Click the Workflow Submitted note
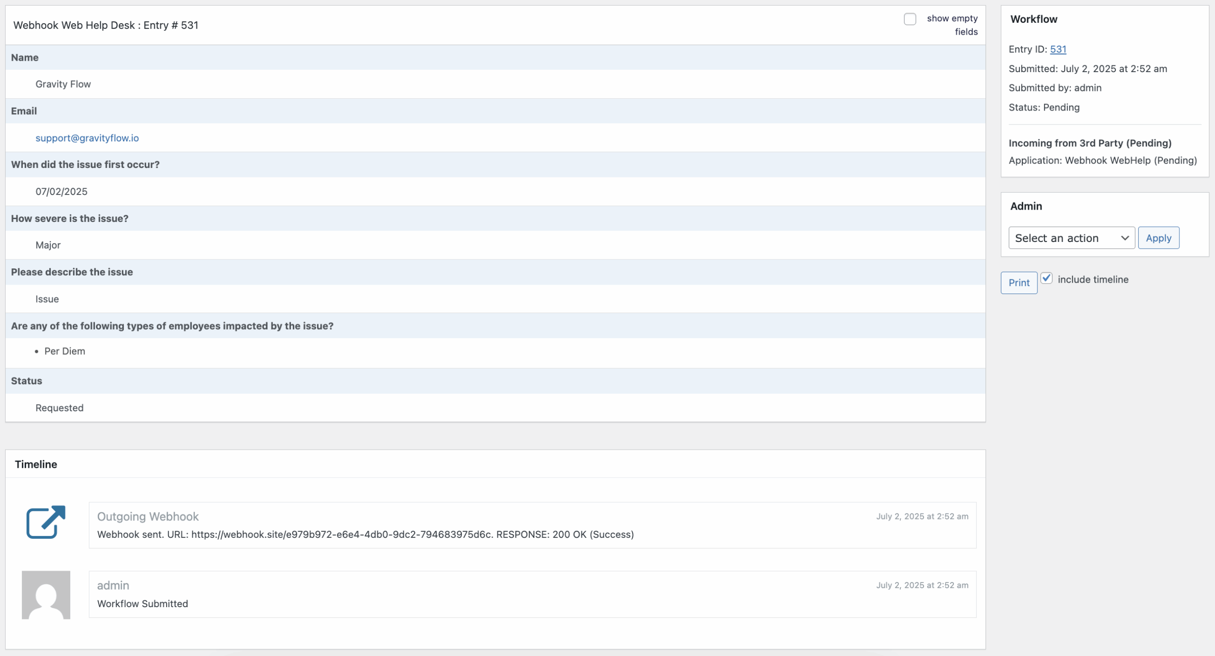Screen dimensions: 1215x656 pyautogui.click(x=142, y=604)
